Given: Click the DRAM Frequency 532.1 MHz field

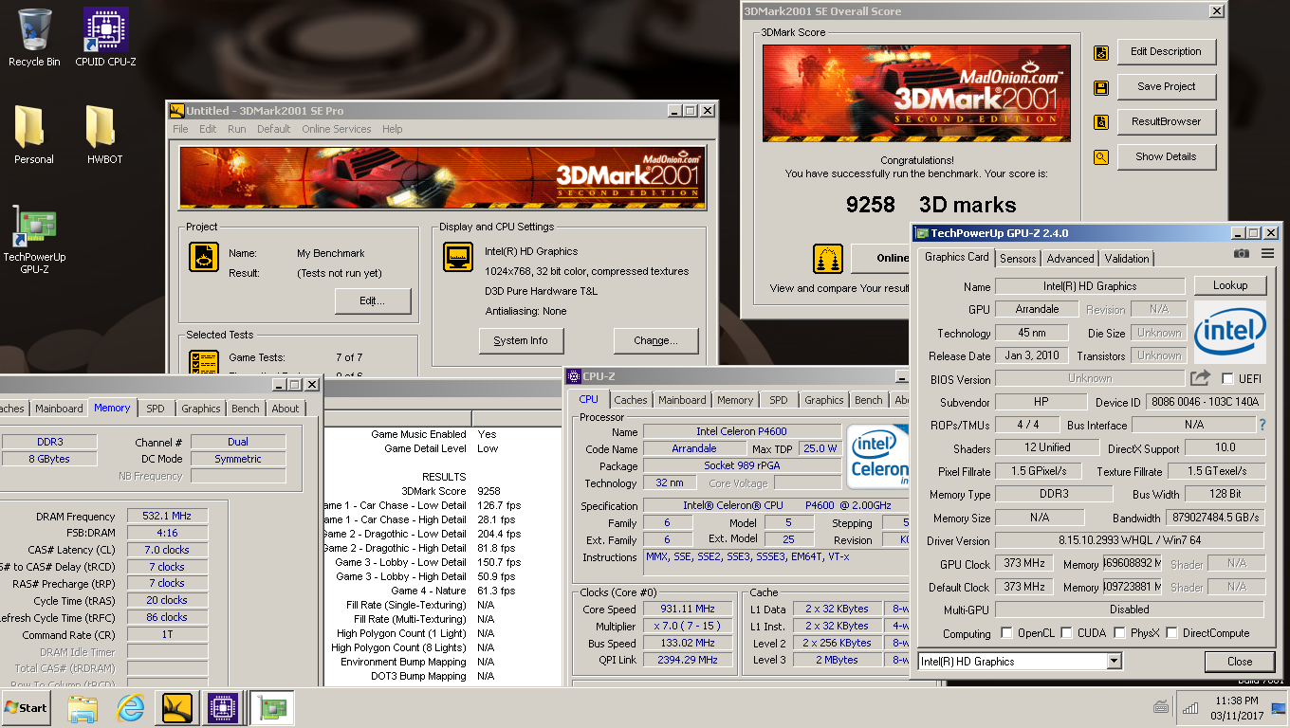Looking at the screenshot, I should click(167, 517).
